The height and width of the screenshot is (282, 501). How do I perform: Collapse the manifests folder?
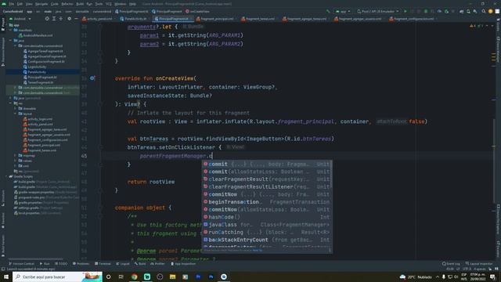coord(10,30)
